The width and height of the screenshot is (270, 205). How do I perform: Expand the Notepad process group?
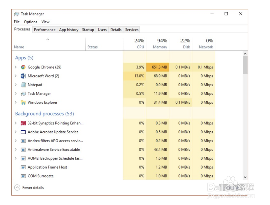(x=16, y=85)
